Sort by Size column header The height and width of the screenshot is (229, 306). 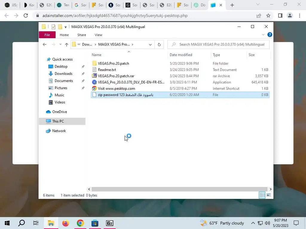258,55
